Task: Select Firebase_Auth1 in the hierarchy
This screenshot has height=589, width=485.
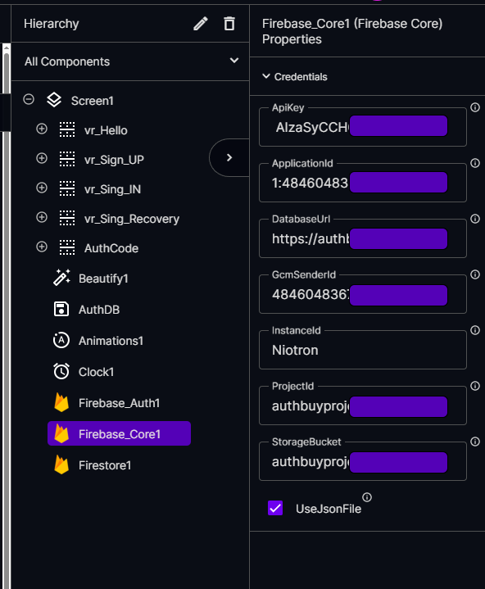Action: 119,403
